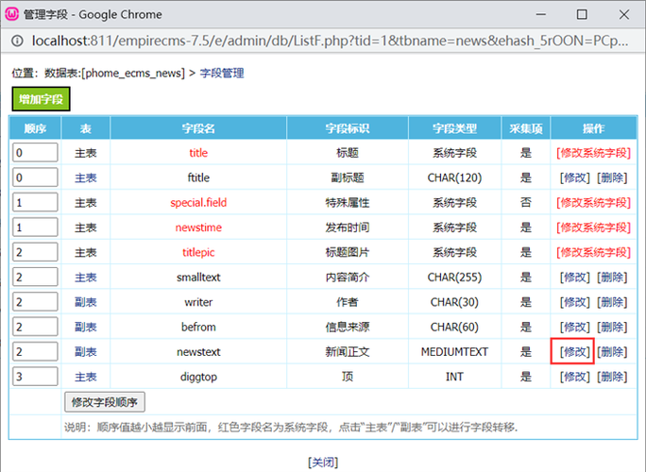Click 删除 link for smalltext field
Image resolution: width=646 pixels, height=472 pixels.
pos(612,278)
